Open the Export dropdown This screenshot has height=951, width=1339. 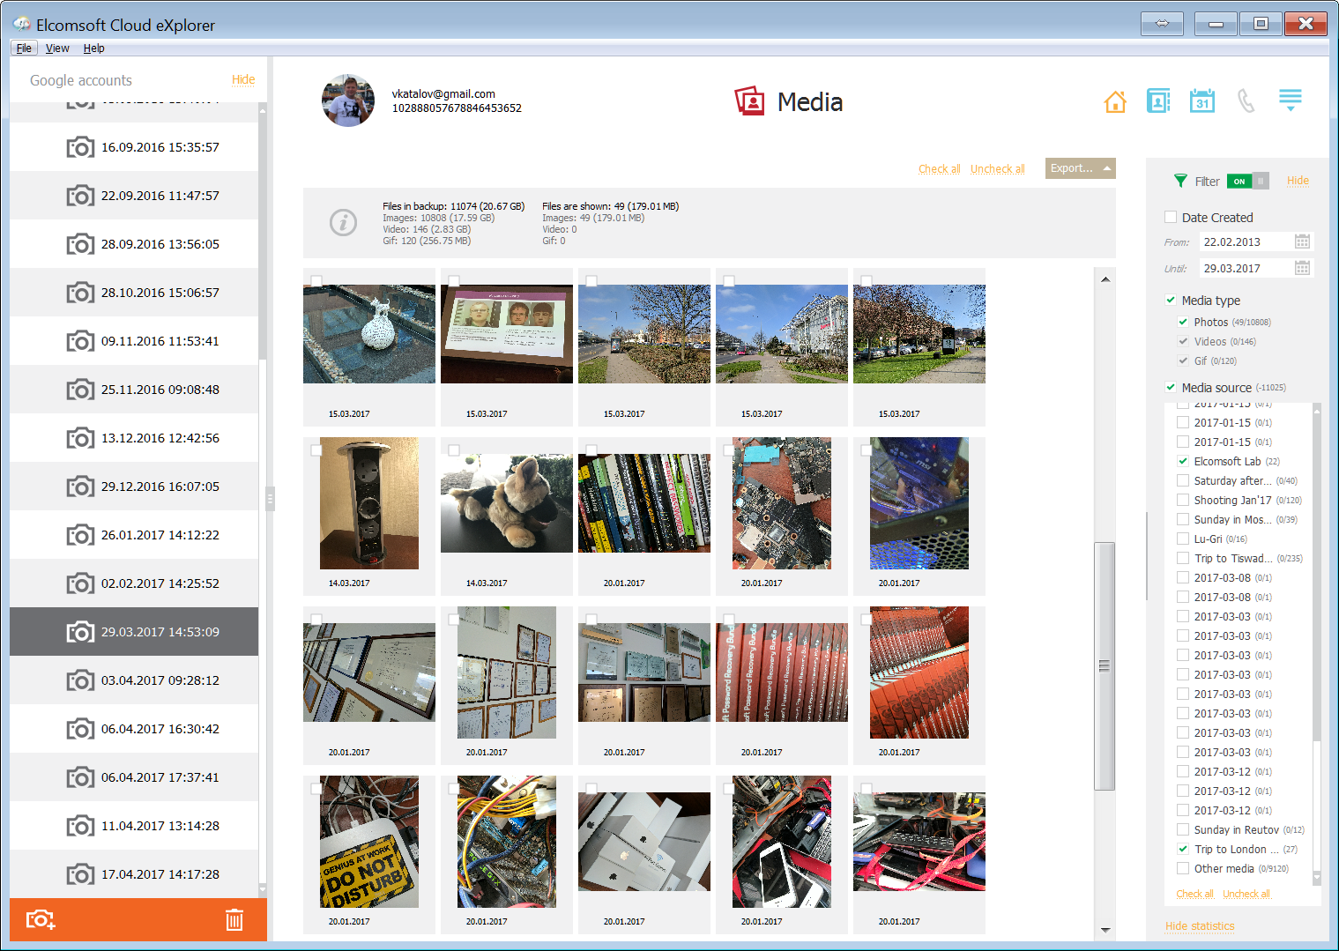pos(1080,167)
